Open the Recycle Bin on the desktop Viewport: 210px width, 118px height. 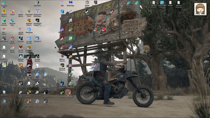[4, 93]
